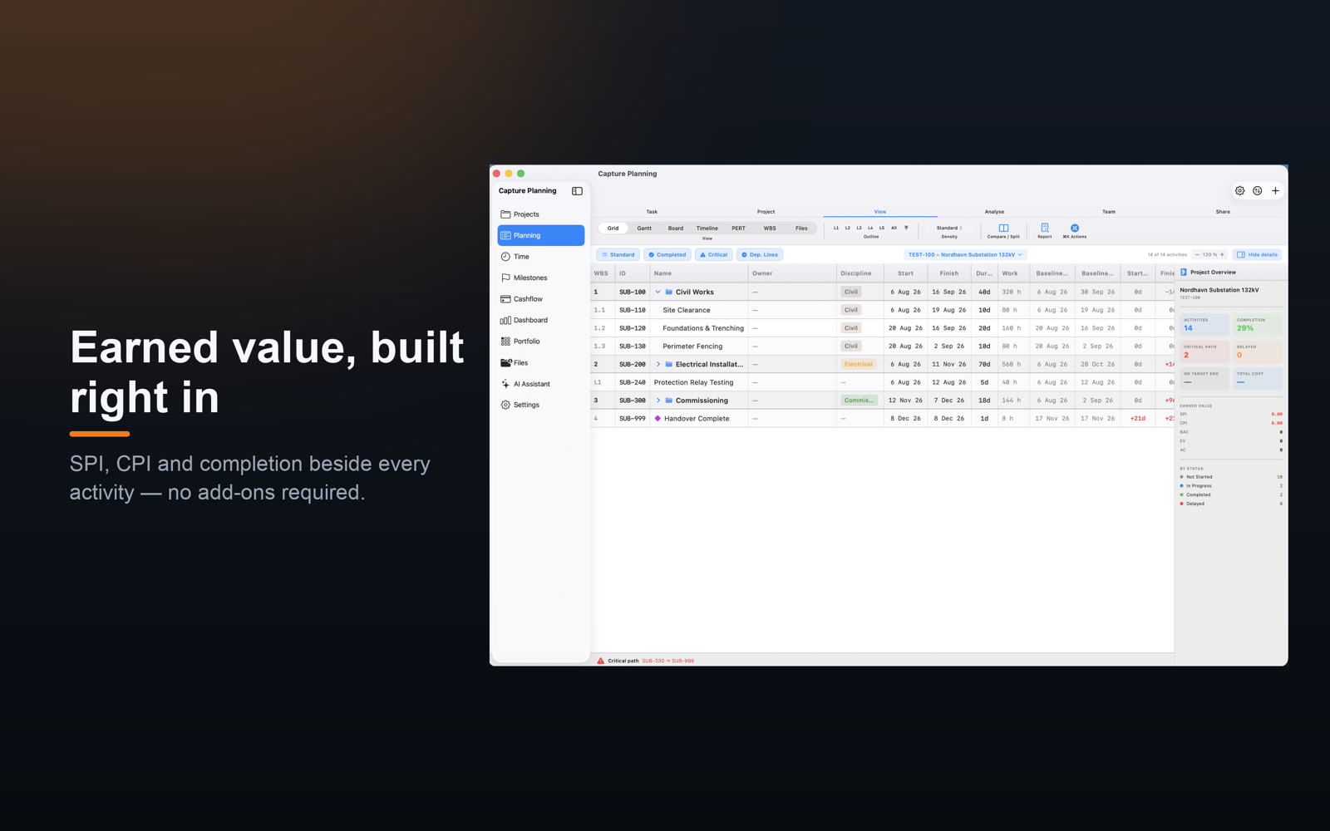
Task: Switch to the Gantt view
Action: click(x=644, y=229)
